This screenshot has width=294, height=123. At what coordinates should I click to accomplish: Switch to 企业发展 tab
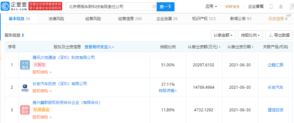[x=167, y=18]
